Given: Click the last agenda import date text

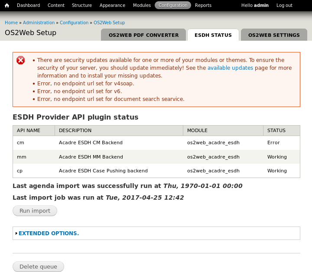Looking at the screenshot, I should tap(203, 186).
